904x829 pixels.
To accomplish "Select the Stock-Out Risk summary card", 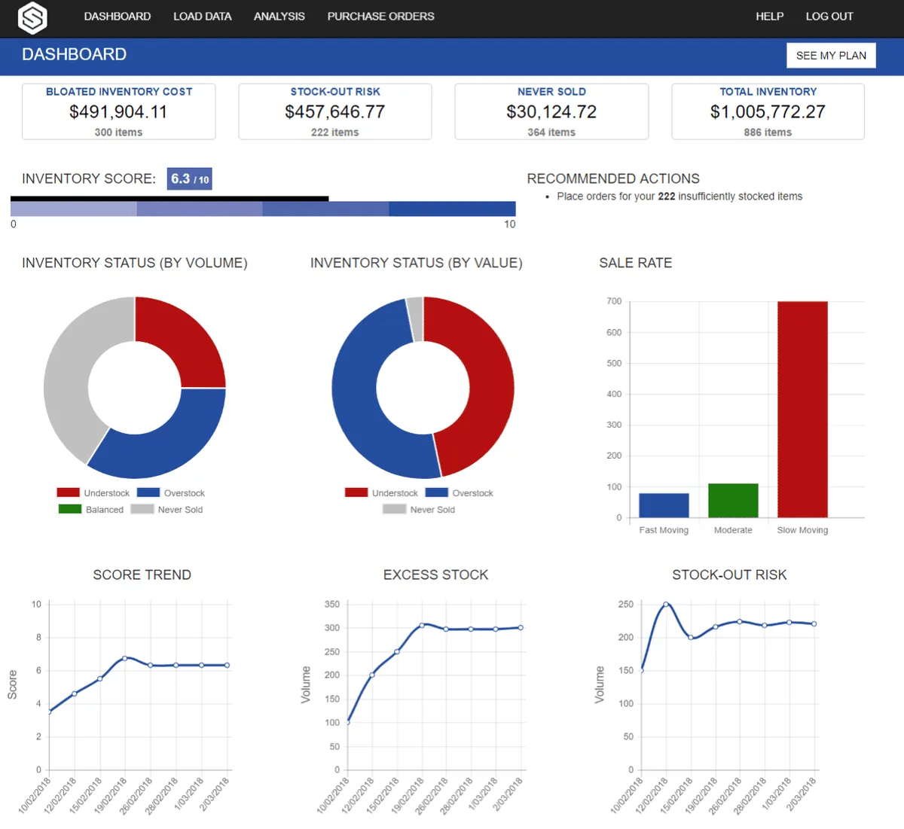I will click(335, 111).
